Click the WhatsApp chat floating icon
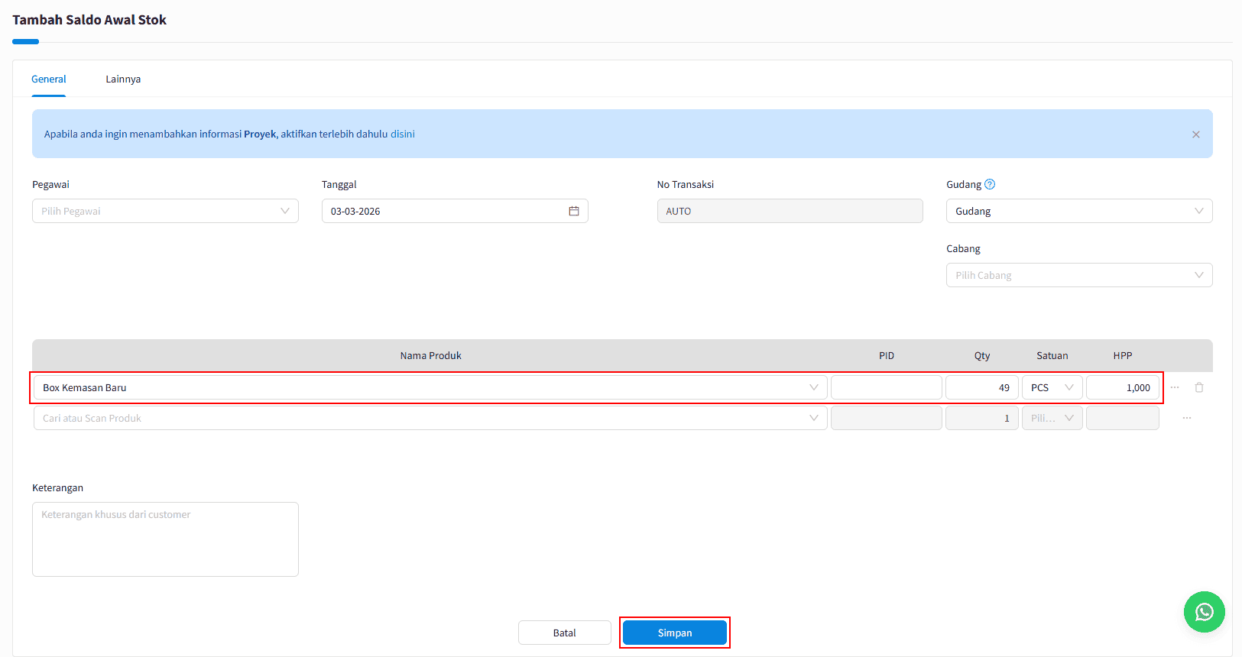Image resolution: width=1242 pixels, height=657 pixels. [1204, 612]
